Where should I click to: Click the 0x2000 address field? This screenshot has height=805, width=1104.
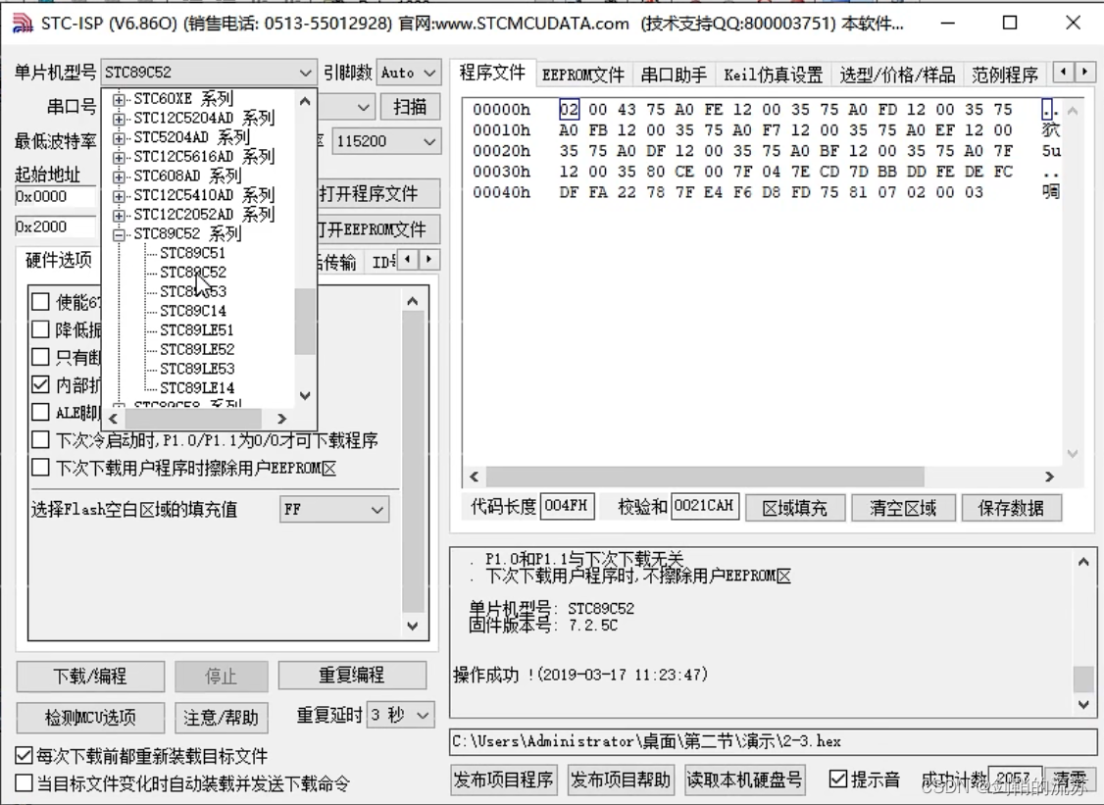(x=56, y=226)
